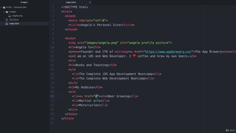
Task: Click the Project panel header
Action: [x=24, y=2]
